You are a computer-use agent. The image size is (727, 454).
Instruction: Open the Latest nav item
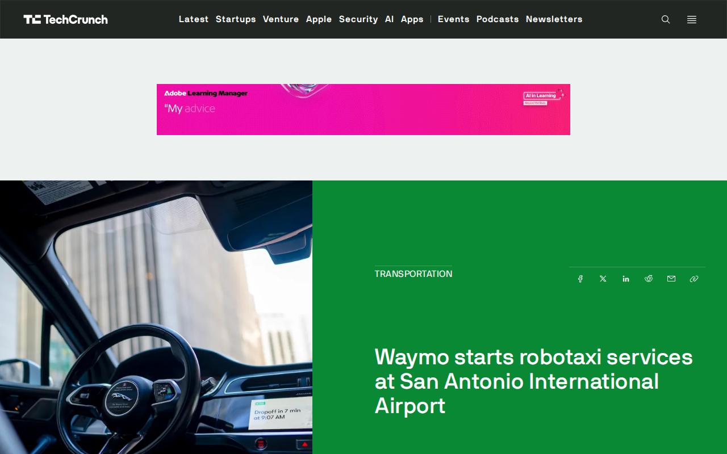click(x=194, y=19)
